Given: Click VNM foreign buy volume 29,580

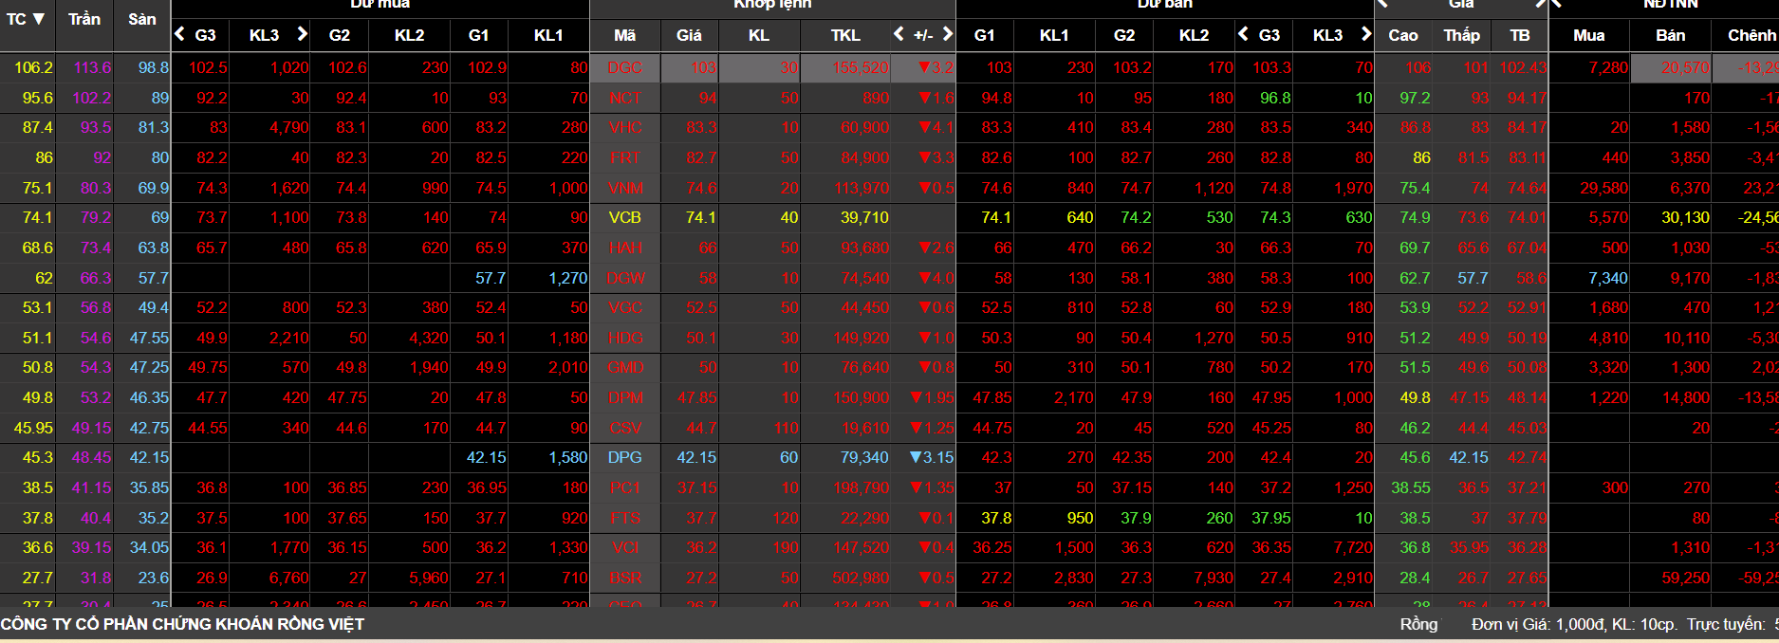Looking at the screenshot, I should point(1603,188).
